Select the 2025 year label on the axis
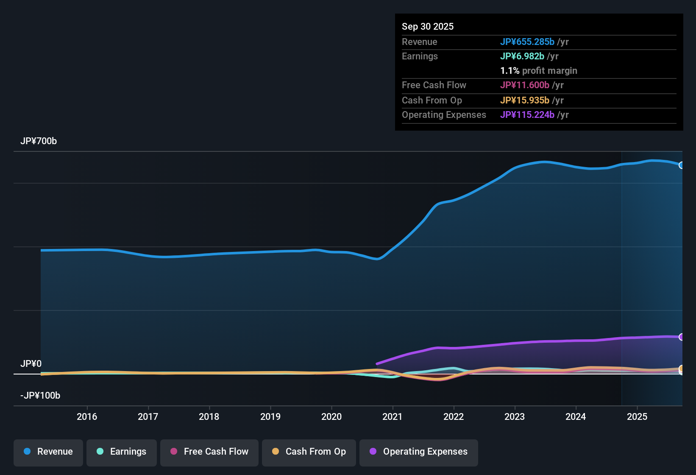696x475 pixels. pos(637,417)
